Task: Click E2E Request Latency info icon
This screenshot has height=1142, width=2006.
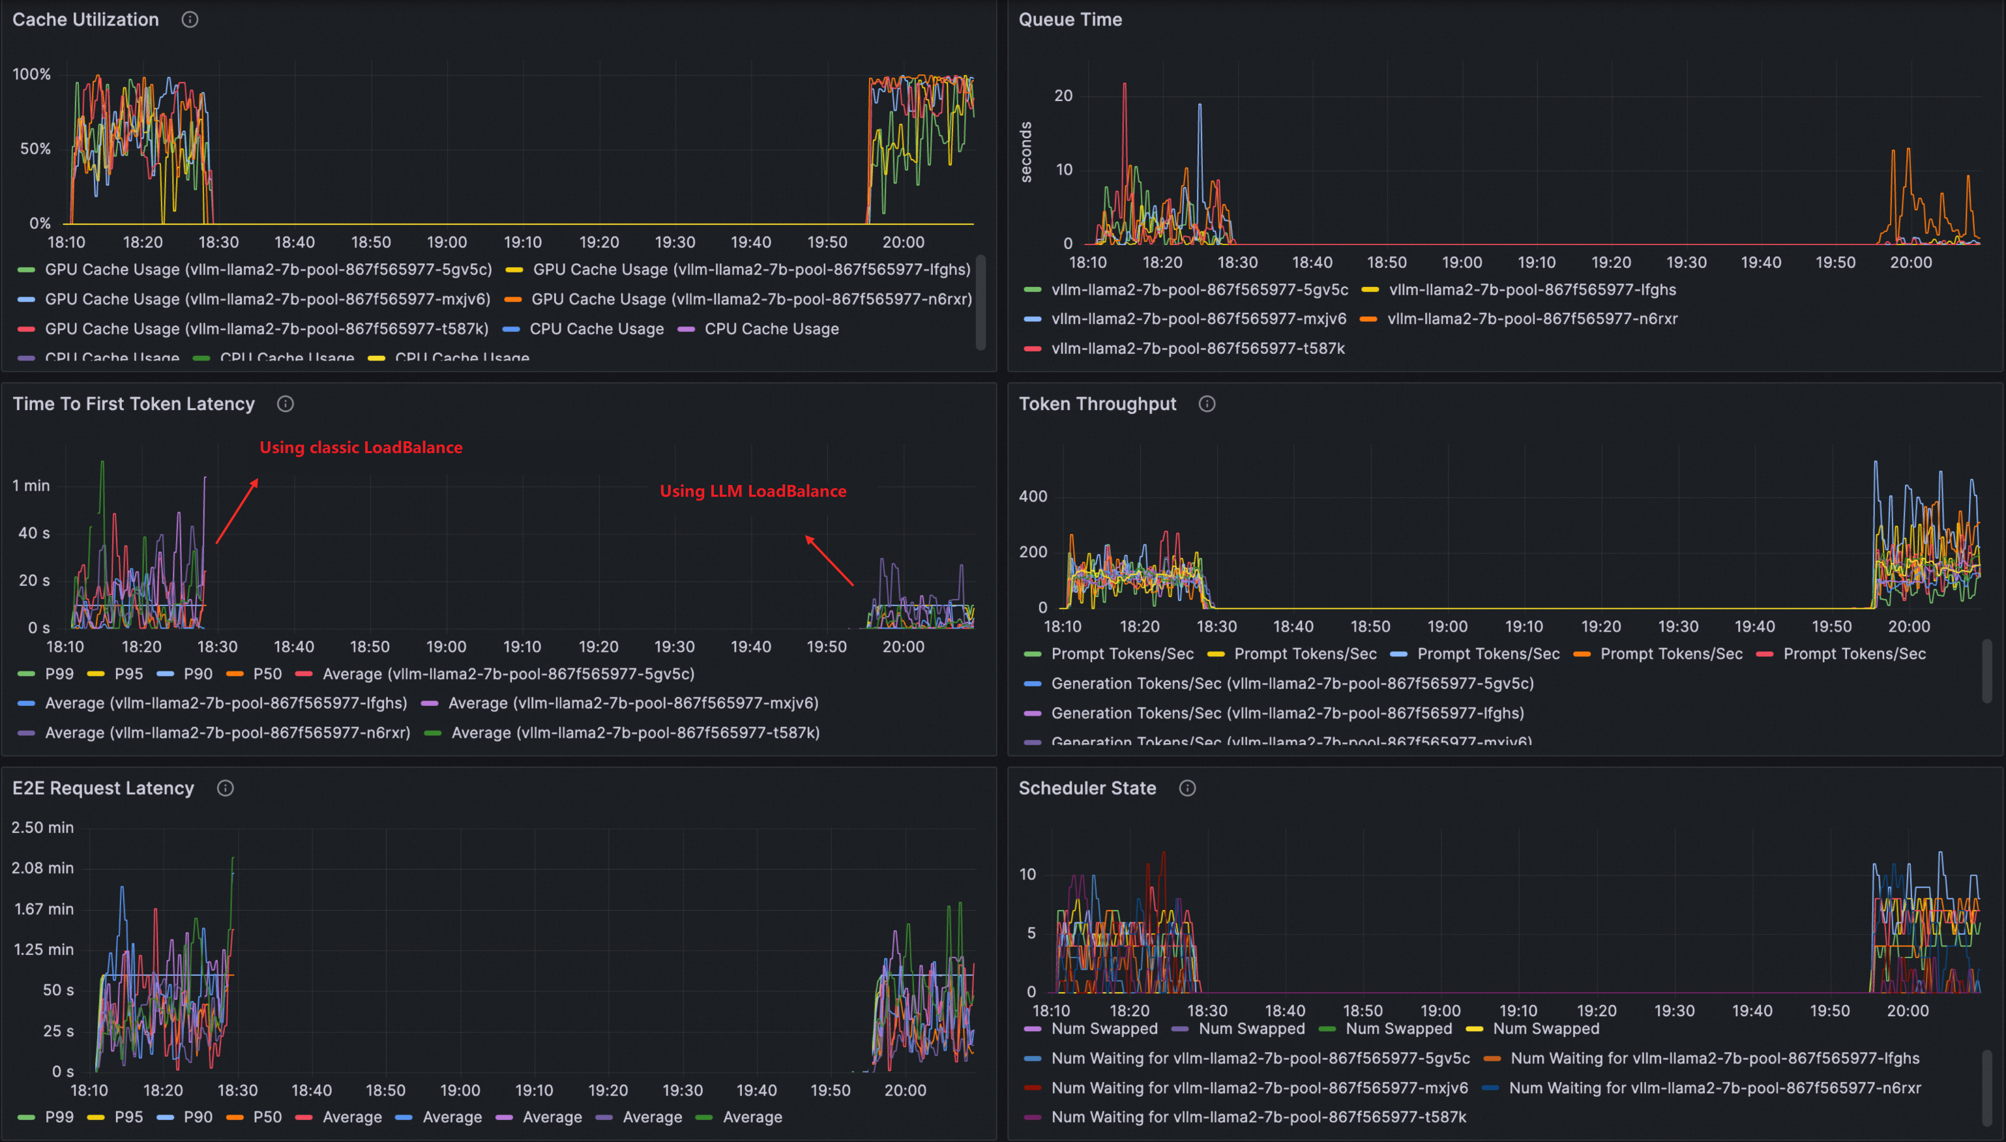Action: click(225, 788)
